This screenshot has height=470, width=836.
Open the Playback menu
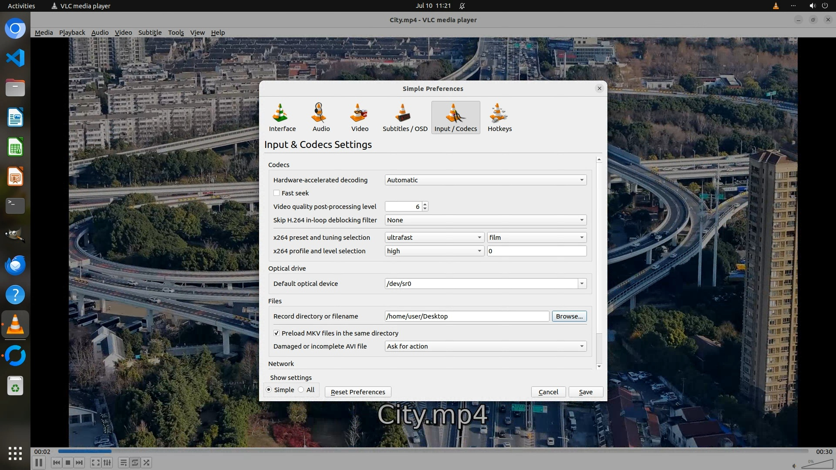pyautogui.click(x=72, y=33)
